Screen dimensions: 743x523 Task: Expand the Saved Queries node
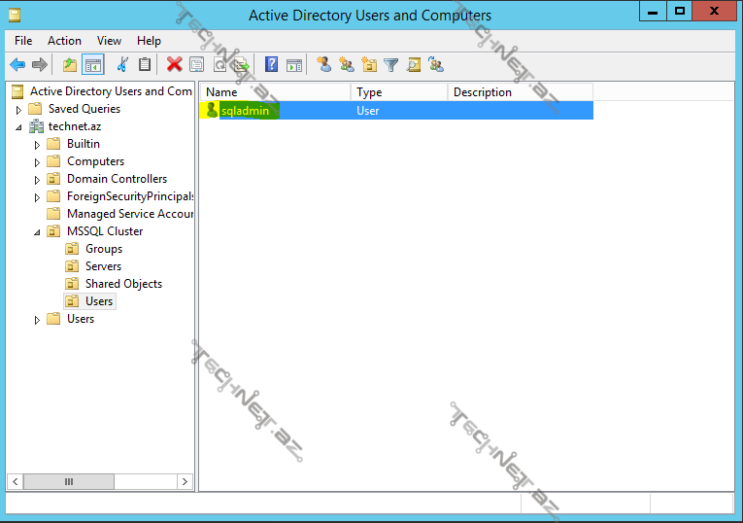pyautogui.click(x=18, y=110)
